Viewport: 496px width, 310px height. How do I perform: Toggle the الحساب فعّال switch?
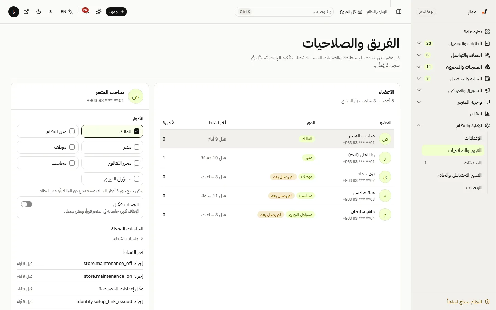pos(27,204)
